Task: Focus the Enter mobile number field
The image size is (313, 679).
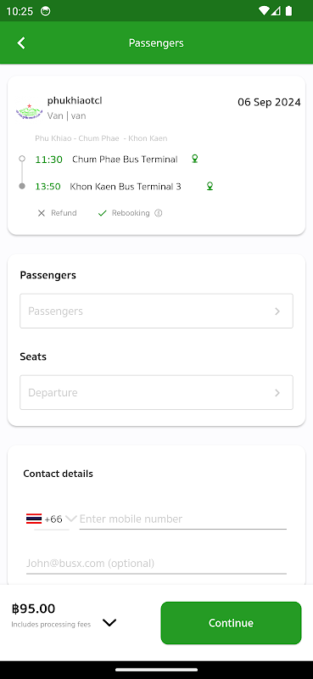Action: 182,519
